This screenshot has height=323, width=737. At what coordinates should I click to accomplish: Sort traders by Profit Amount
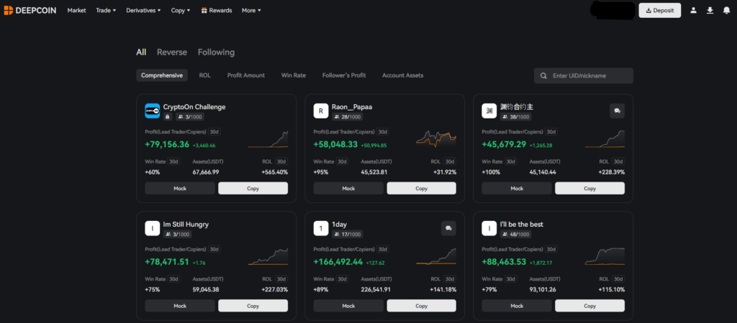(246, 75)
